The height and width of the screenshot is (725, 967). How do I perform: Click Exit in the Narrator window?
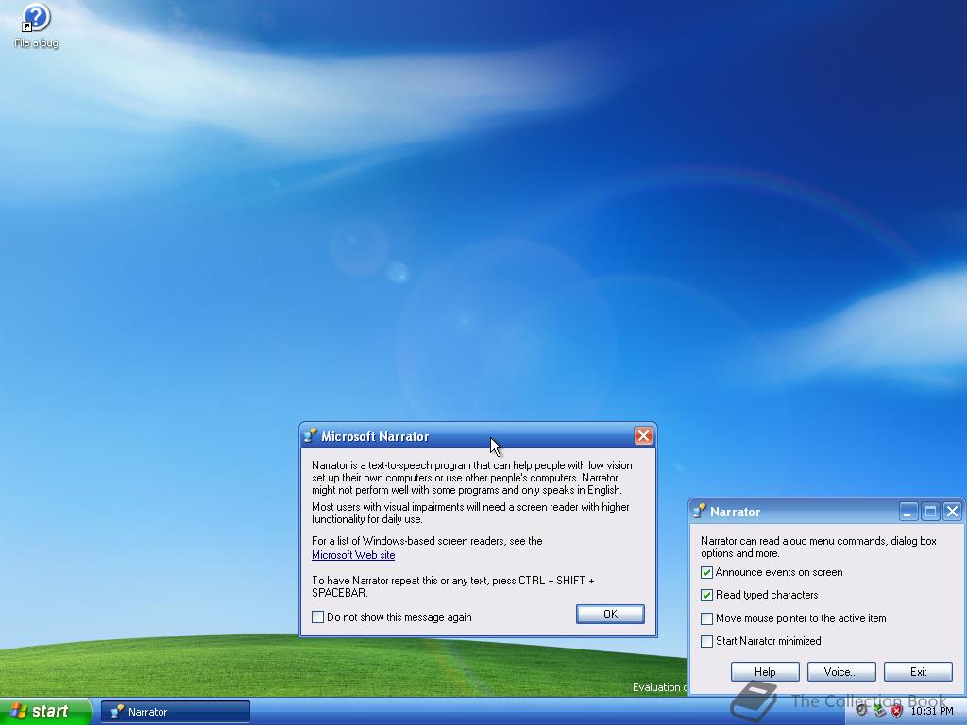(x=918, y=671)
